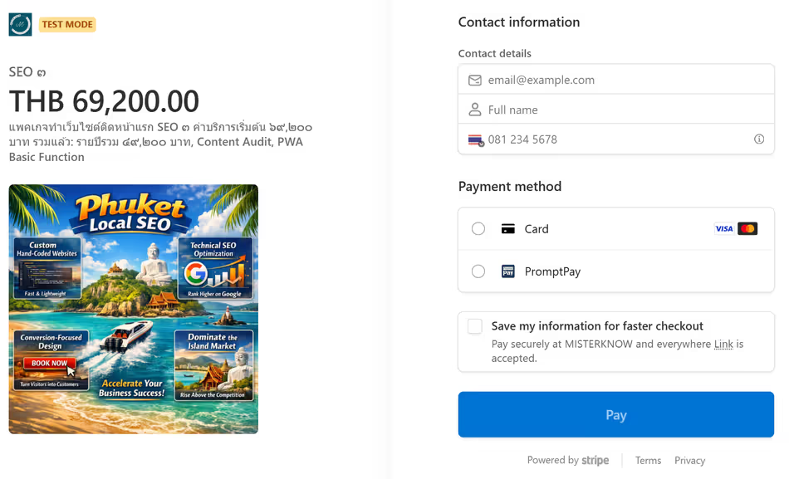Click the person icon in the name field

click(475, 110)
